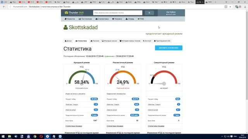
Task: Click the Thunder Skill logo
Action: (x=74, y=13)
